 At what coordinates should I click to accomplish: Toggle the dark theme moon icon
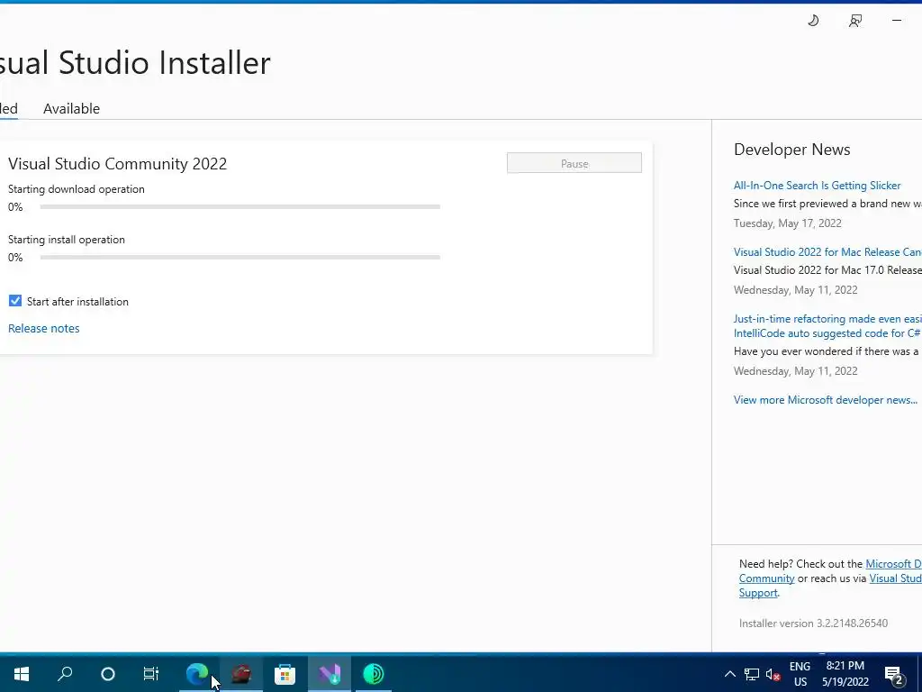click(x=813, y=21)
